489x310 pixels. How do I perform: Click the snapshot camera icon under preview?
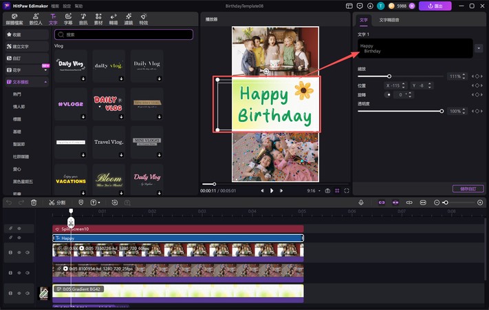327,190
